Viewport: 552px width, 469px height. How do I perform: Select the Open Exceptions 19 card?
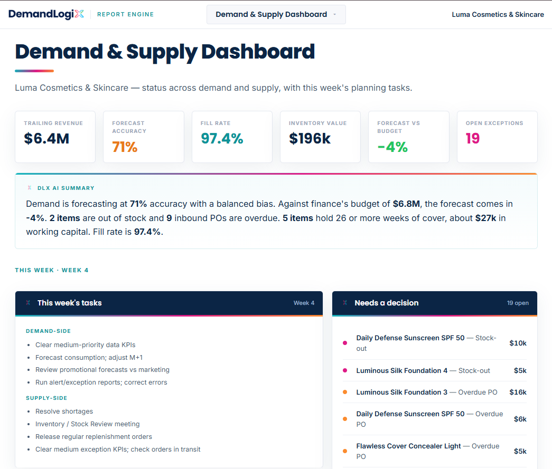(x=497, y=137)
